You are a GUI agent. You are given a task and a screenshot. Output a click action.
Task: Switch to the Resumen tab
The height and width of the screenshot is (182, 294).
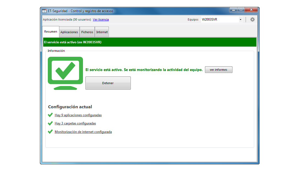coord(51,32)
